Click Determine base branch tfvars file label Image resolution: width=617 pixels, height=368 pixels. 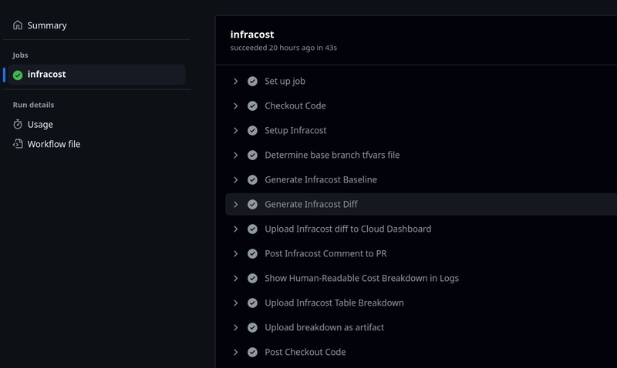point(332,156)
